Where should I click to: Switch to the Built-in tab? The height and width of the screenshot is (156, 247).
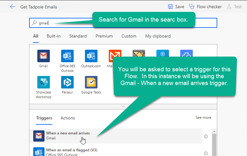[54, 36]
